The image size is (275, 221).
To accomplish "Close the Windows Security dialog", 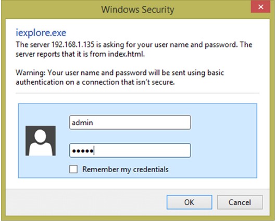I will point(260,7).
